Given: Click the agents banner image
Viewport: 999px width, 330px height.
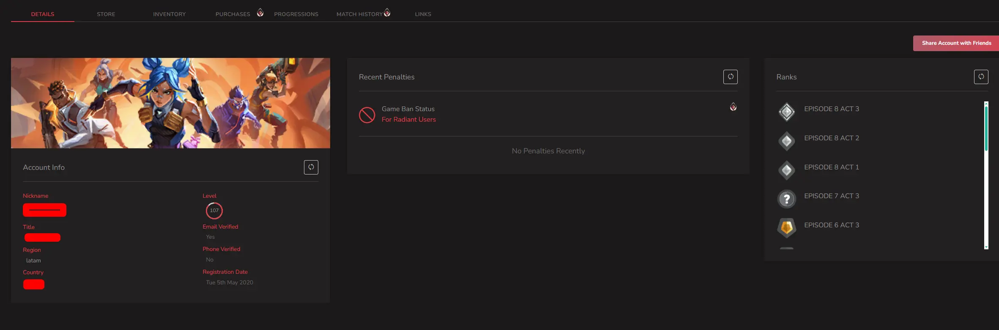Looking at the screenshot, I should (x=170, y=103).
